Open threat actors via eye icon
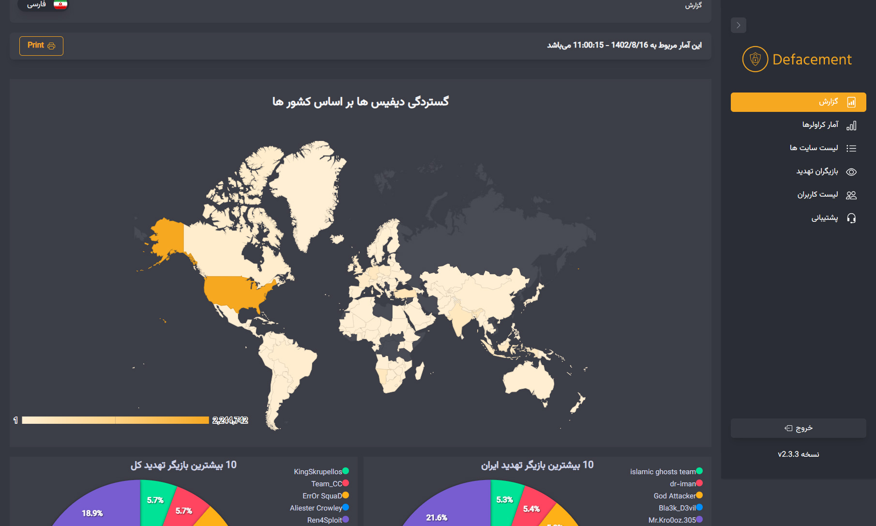Screen dimensions: 876x526 pyautogui.click(x=851, y=172)
